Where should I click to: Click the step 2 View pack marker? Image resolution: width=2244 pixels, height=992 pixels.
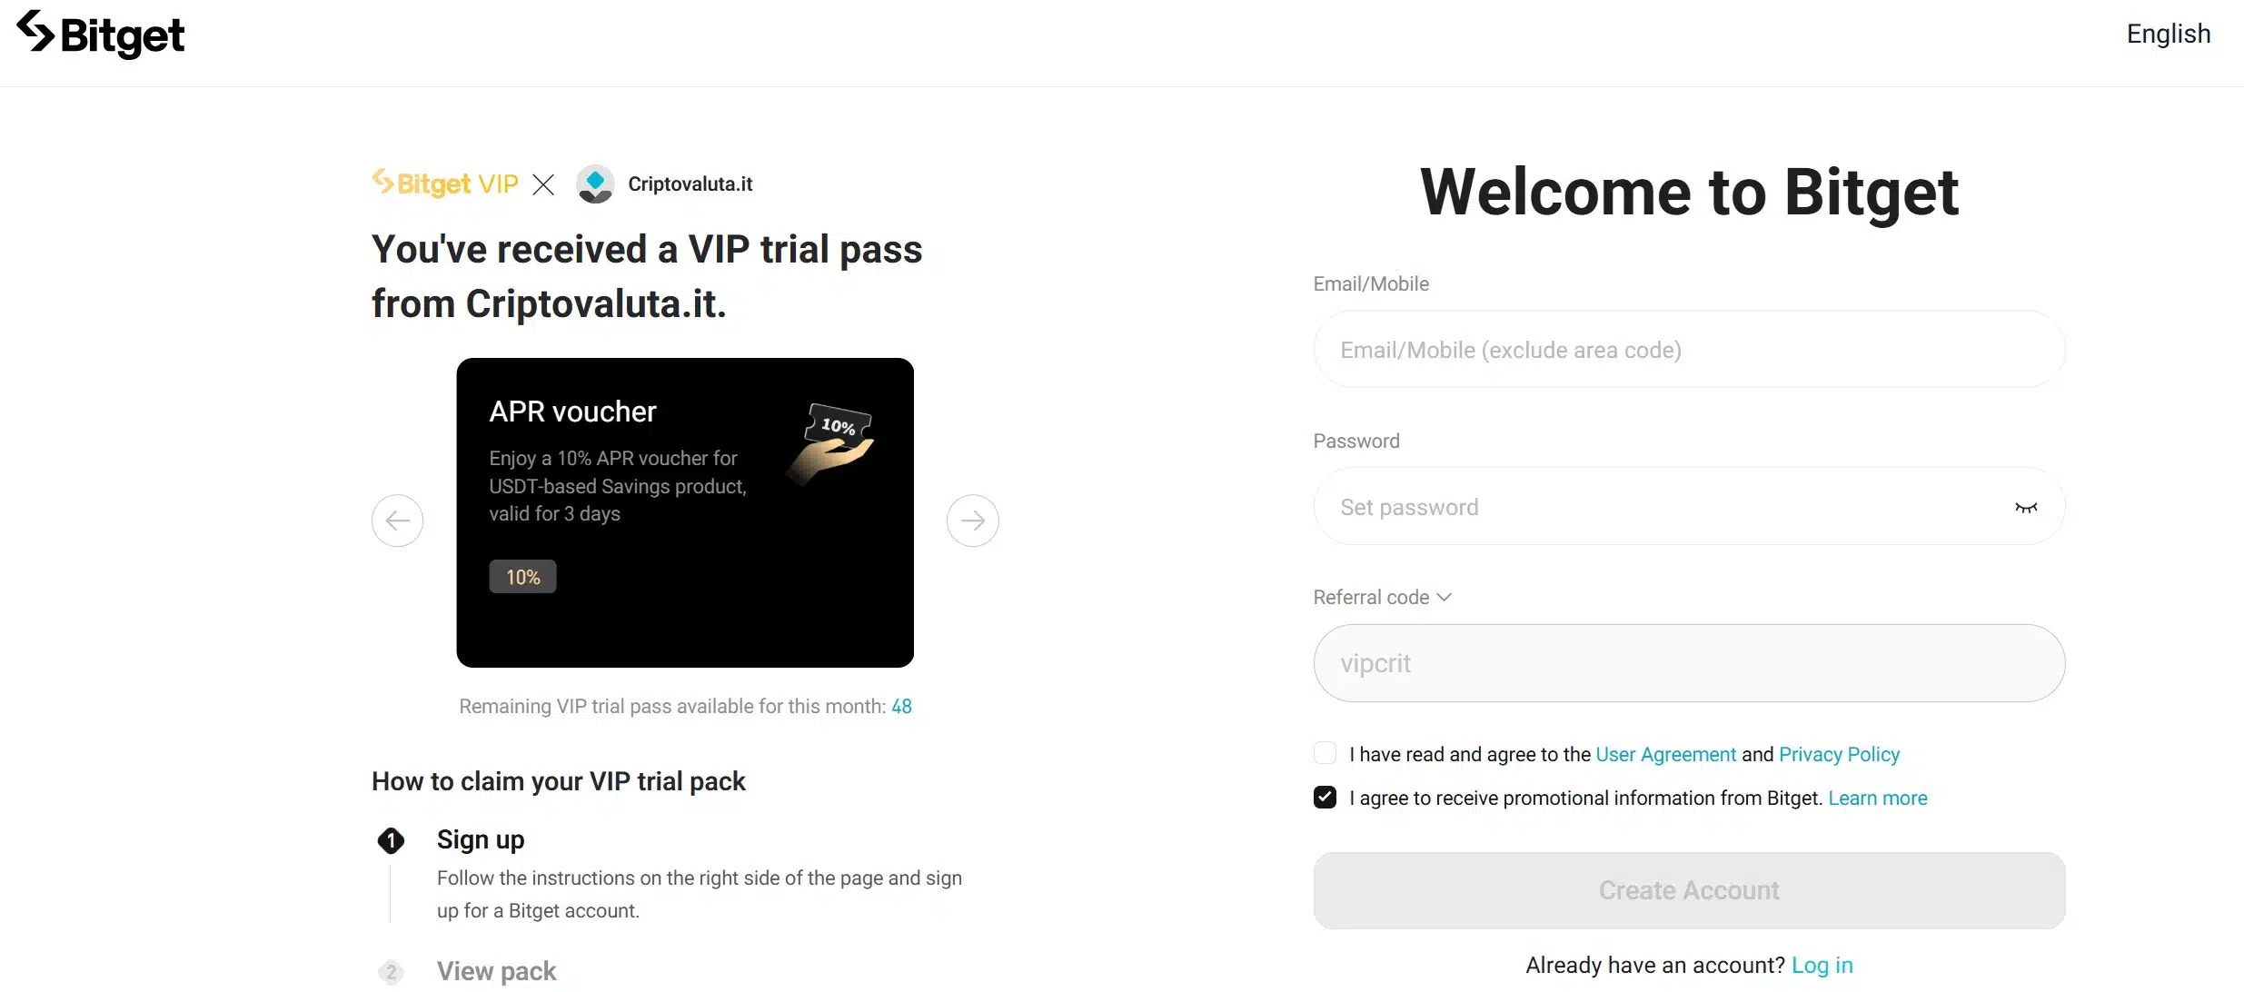point(391,972)
